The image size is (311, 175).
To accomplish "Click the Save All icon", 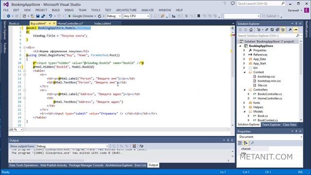I will [43, 16].
